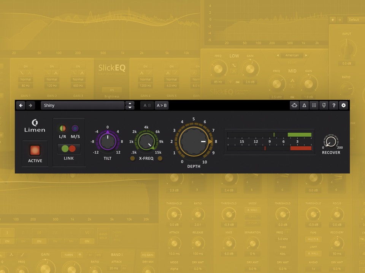Screen dimensions: 365x273
Task: Toggle amber dot left of X-FREQ label
Action: click(132, 158)
